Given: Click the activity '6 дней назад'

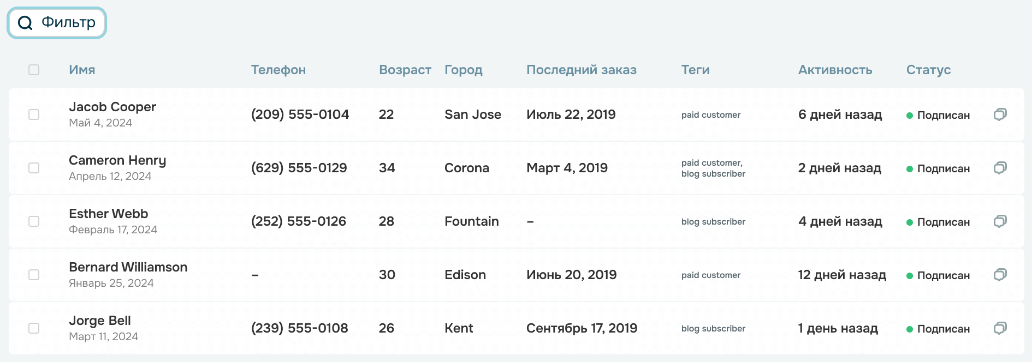Looking at the screenshot, I should (x=840, y=114).
